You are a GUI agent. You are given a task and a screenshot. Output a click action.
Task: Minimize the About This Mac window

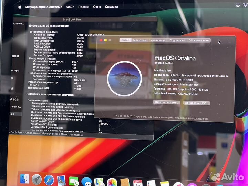coord(105,40)
